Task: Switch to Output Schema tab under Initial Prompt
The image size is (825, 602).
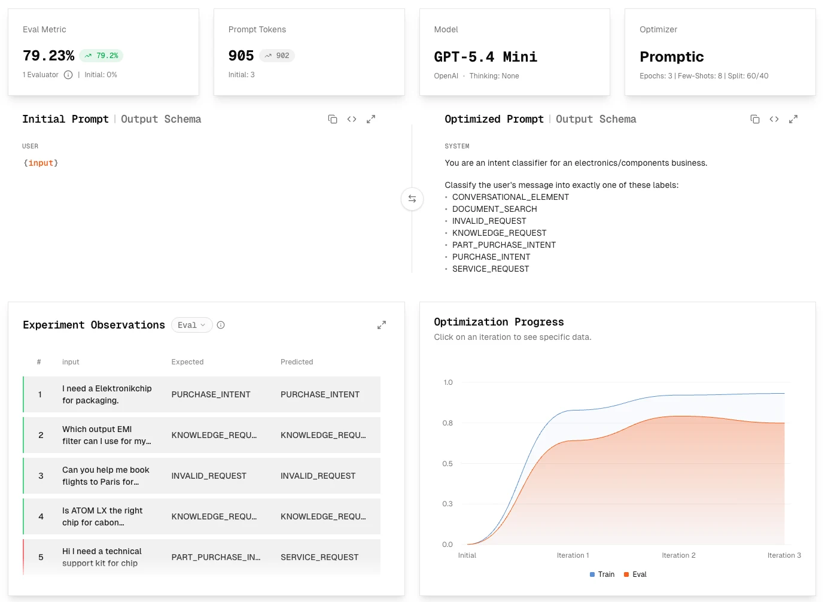Action: click(161, 119)
